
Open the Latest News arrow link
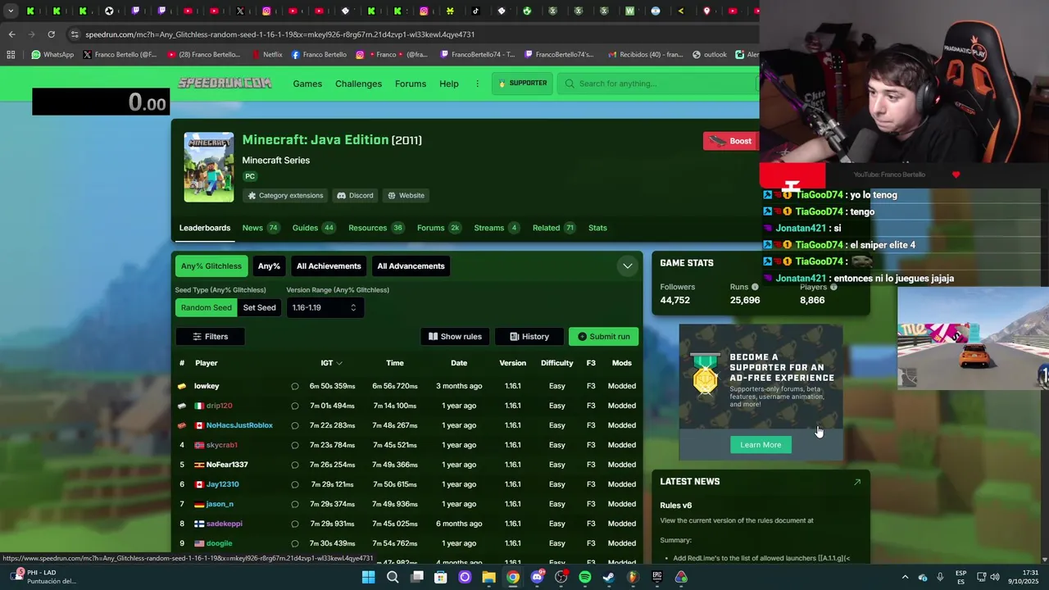857,482
